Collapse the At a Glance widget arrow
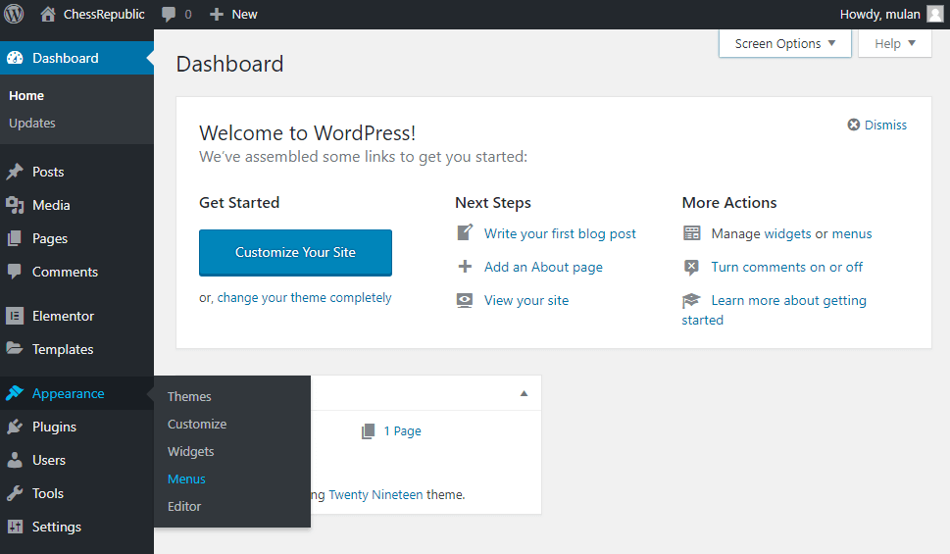The image size is (950, 554). 525,393
